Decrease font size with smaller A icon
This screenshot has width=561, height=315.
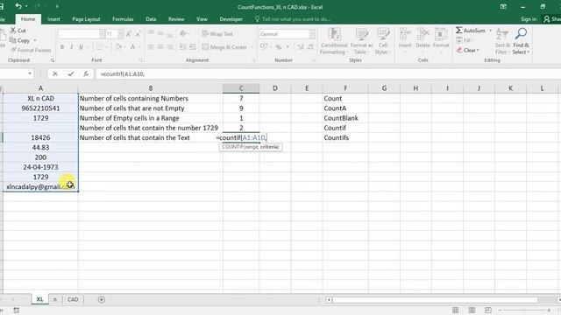[x=138, y=34]
